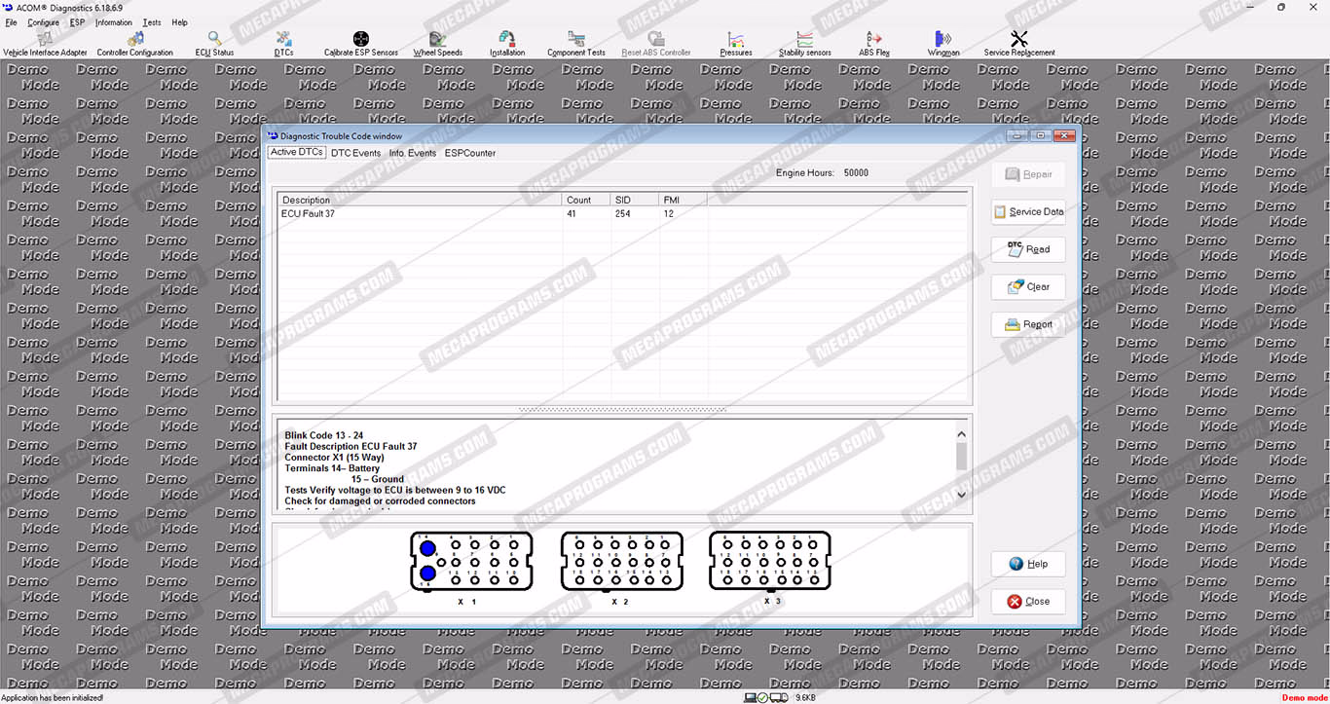
Task: Open the Pressures graph tool
Action: pyautogui.click(x=736, y=44)
